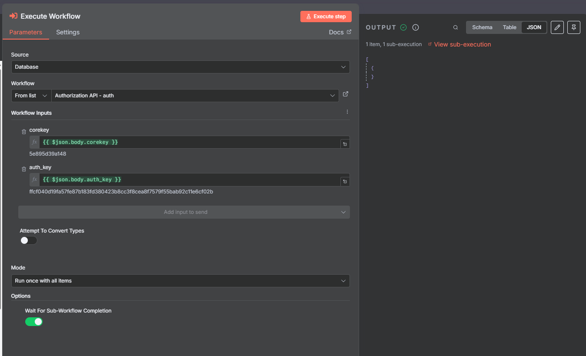
Task: Edit the output using the pencil icon
Action: pyautogui.click(x=557, y=27)
